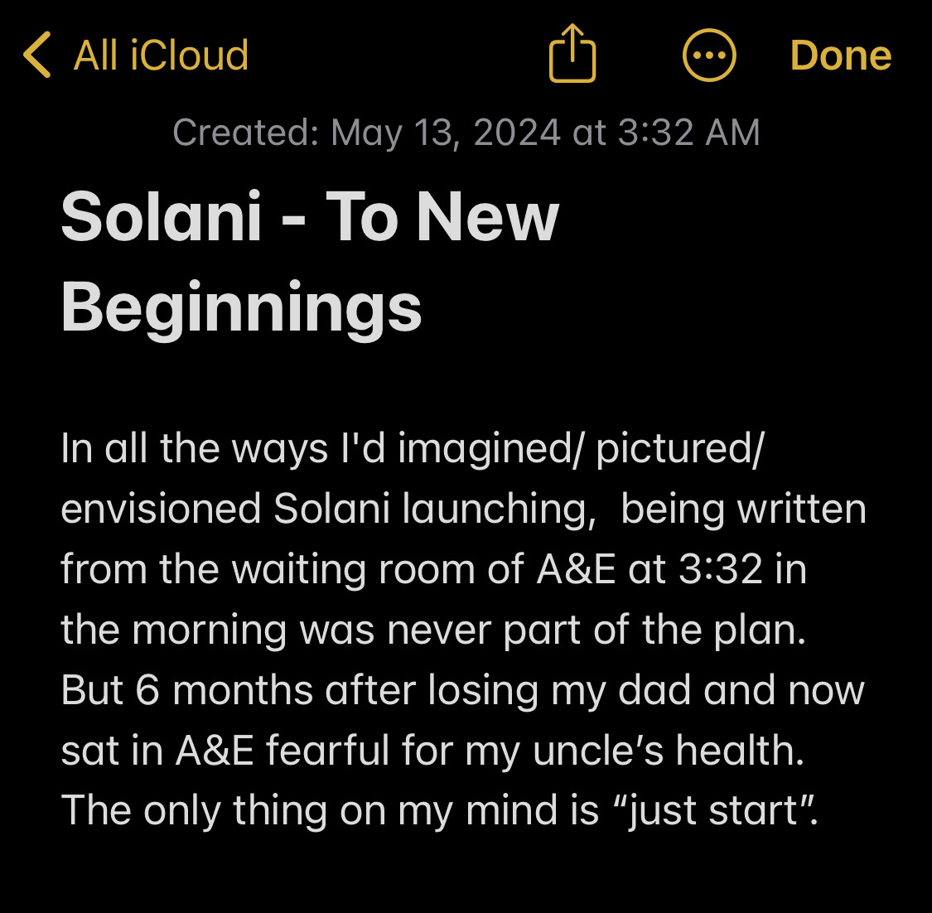
Task: Tap Done to finish editing
Action: click(x=841, y=56)
